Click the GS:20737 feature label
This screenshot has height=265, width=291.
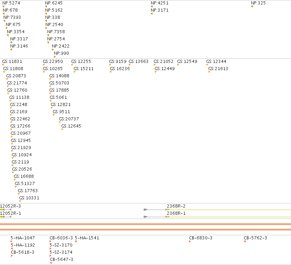tap(69, 119)
